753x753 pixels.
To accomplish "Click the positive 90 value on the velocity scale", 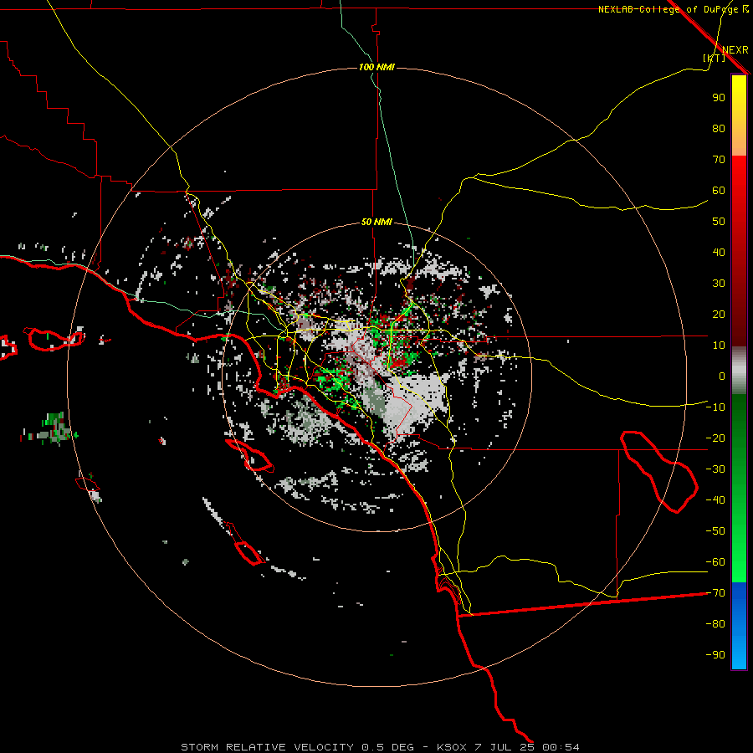I will click(x=719, y=98).
